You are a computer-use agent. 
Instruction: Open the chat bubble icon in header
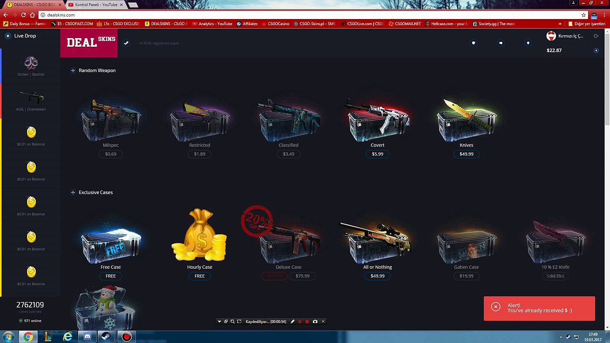(x=500, y=43)
